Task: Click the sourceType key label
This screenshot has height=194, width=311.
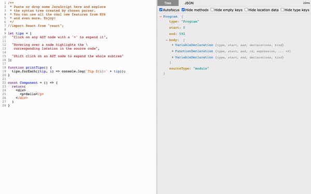Action: (x=179, y=68)
